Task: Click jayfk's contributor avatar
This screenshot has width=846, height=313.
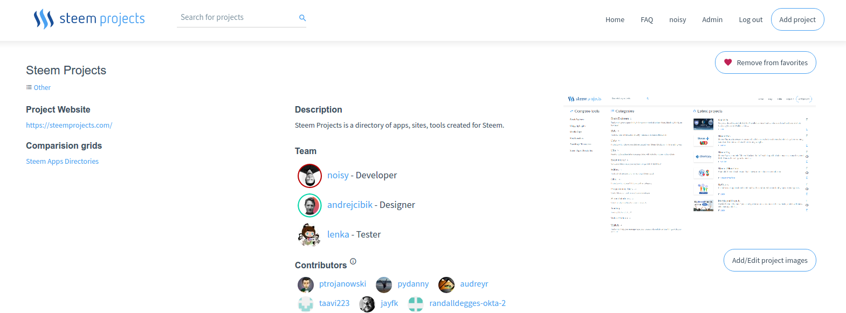Action: point(367,304)
